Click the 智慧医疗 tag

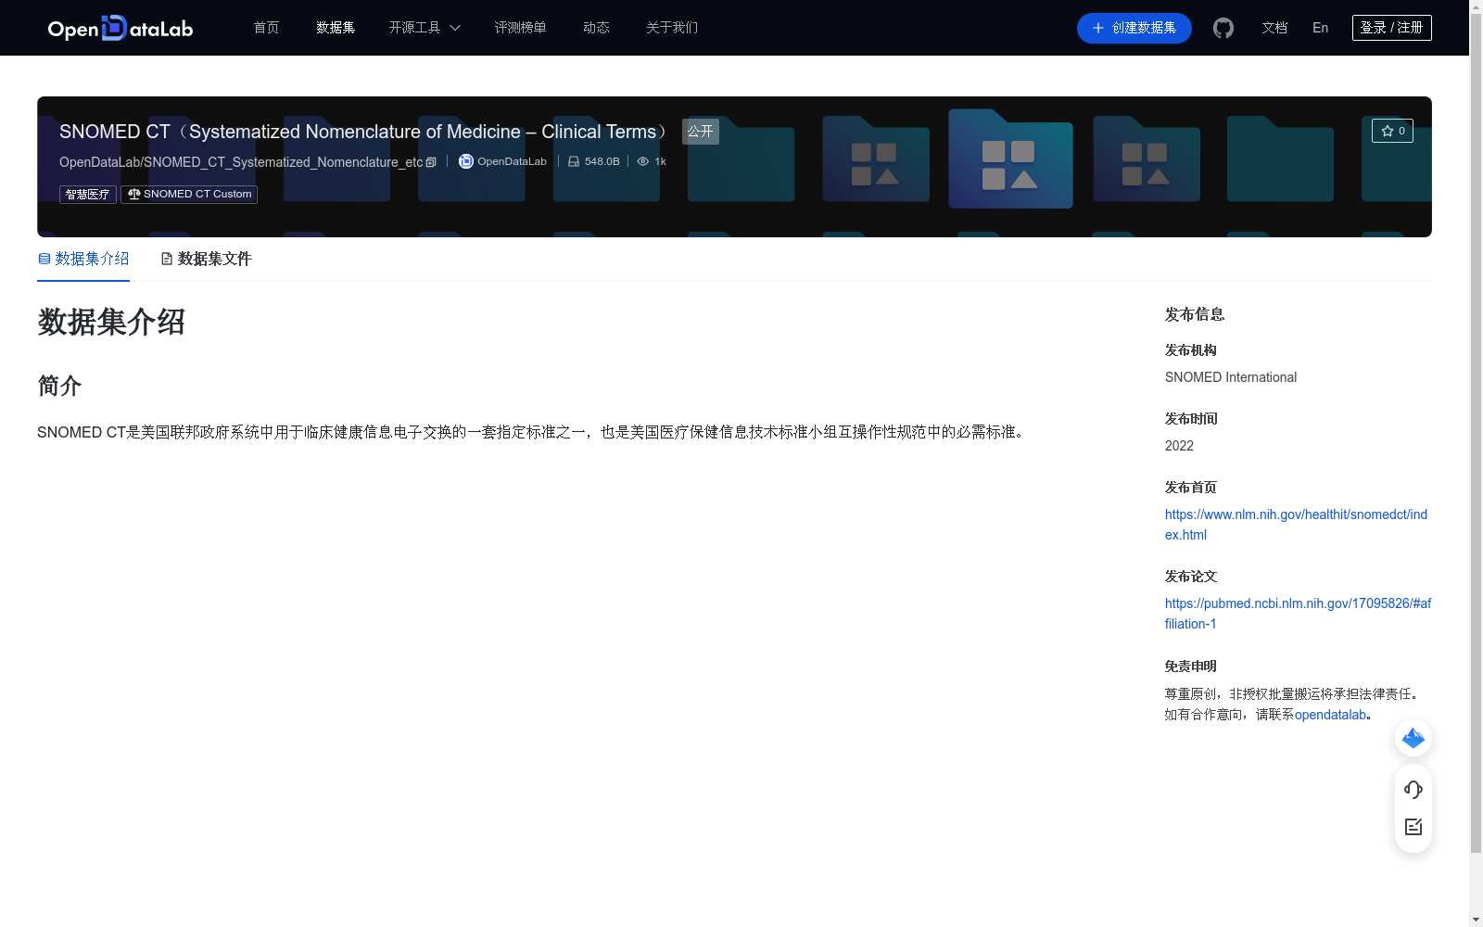pyautogui.click(x=88, y=194)
